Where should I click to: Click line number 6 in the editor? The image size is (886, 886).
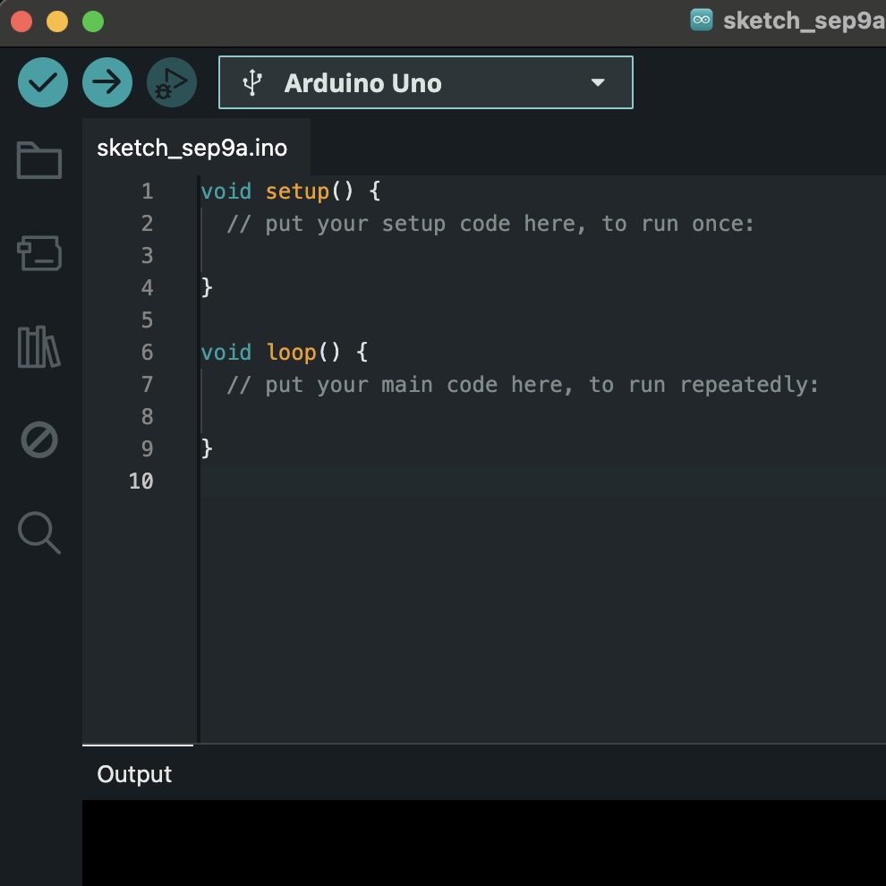pos(147,353)
